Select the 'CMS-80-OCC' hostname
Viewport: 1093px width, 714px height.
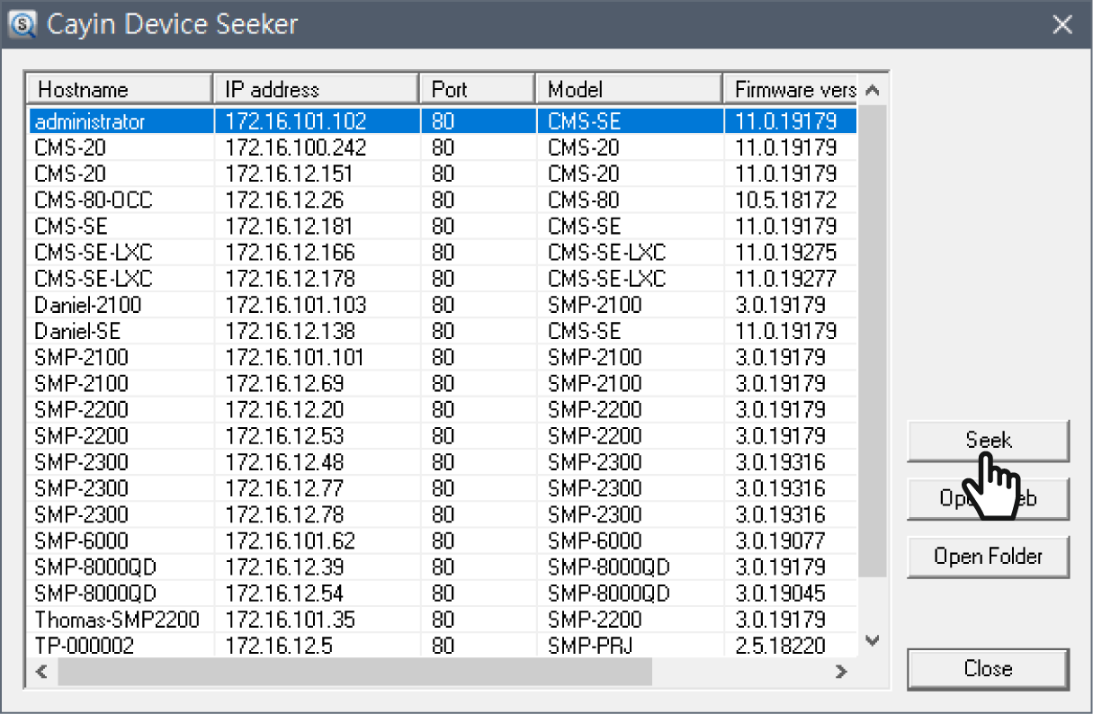(94, 200)
